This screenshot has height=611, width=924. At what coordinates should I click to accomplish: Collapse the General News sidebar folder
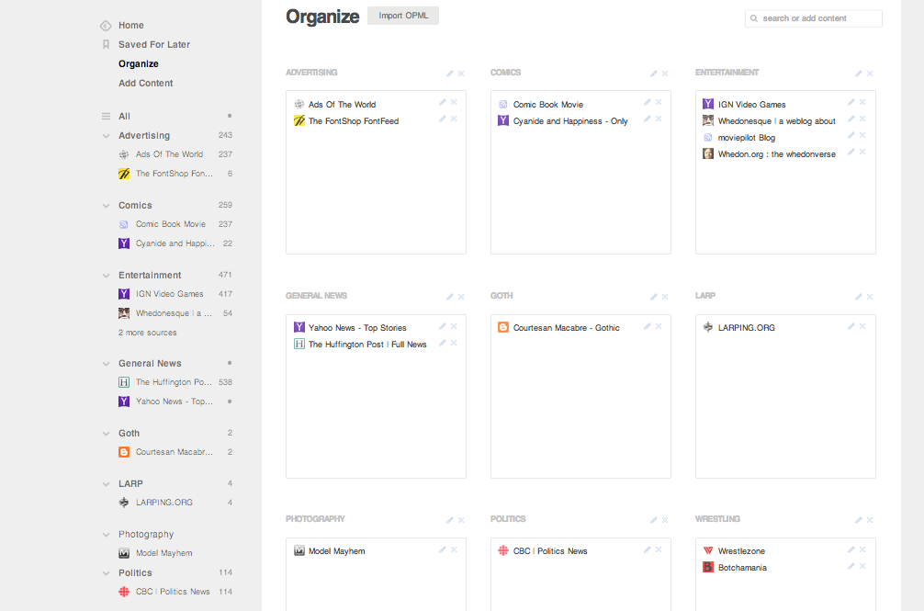point(107,364)
